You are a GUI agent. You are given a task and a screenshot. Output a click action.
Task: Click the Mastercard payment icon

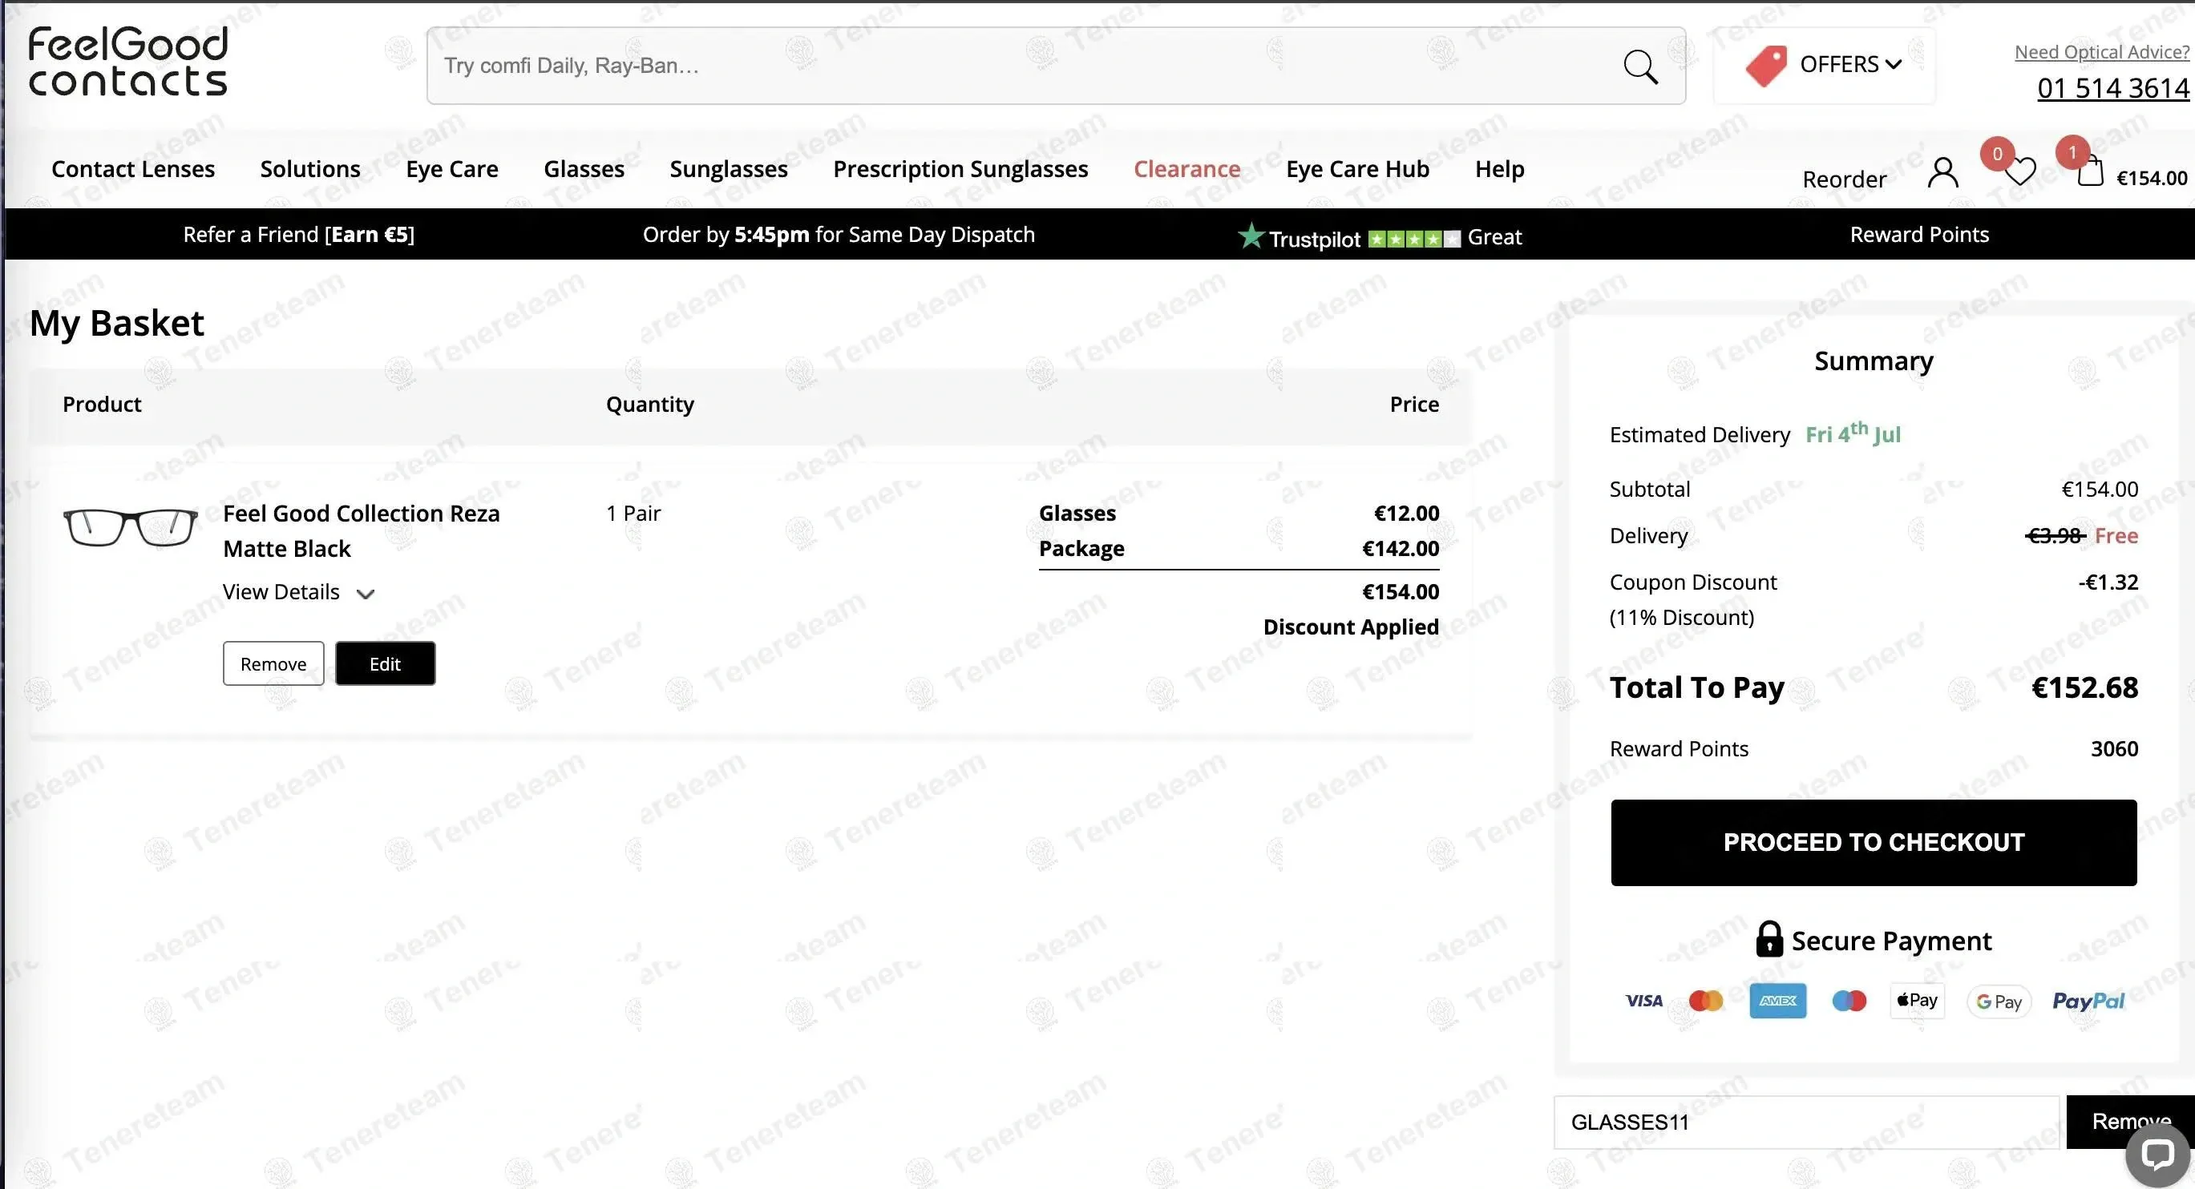pyautogui.click(x=1706, y=1001)
